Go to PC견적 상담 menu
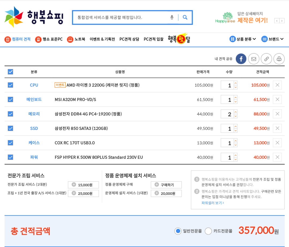Image resolution: width=289 pixels, height=247 pixels. point(129,39)
